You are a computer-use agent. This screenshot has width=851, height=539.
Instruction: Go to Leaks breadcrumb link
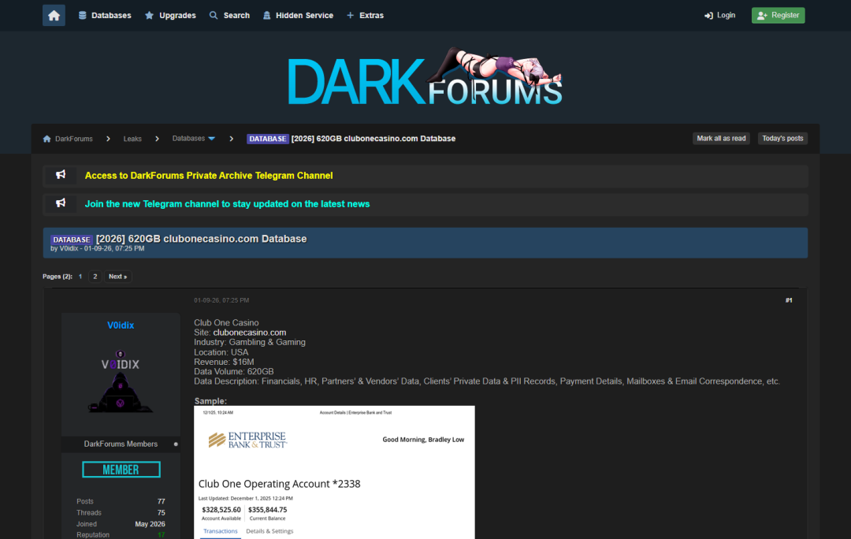(132, 139)
